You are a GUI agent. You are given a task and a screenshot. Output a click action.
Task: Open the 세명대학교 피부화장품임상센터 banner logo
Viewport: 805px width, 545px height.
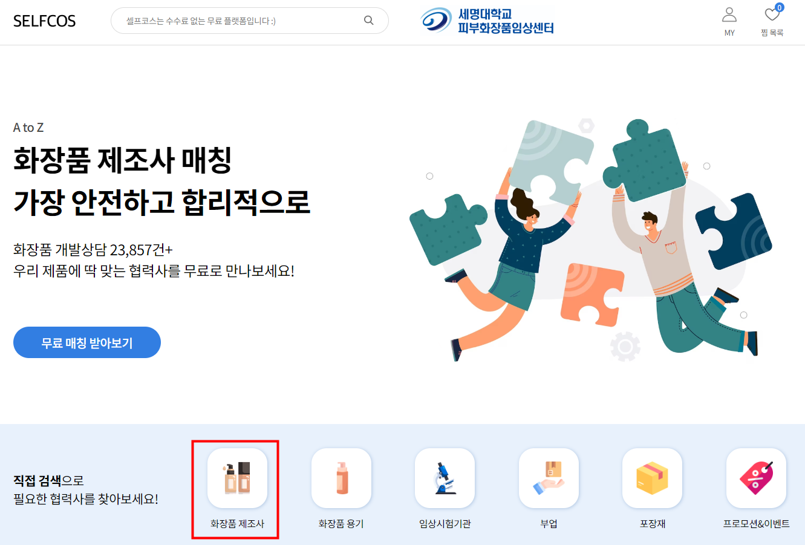pos(487,21)
